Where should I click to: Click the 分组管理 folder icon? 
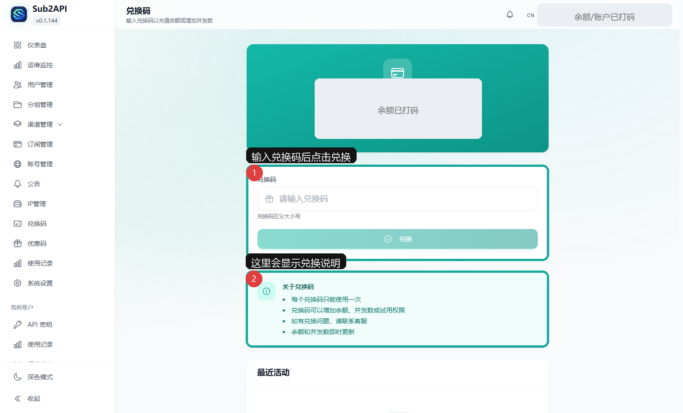pyautogui.click(x=18, y=105)
